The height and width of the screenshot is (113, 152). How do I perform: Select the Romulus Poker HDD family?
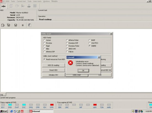[67, 46]
